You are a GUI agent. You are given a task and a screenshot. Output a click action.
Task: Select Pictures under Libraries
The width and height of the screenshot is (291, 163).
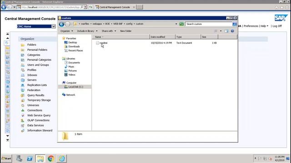(x=72, y=71)
